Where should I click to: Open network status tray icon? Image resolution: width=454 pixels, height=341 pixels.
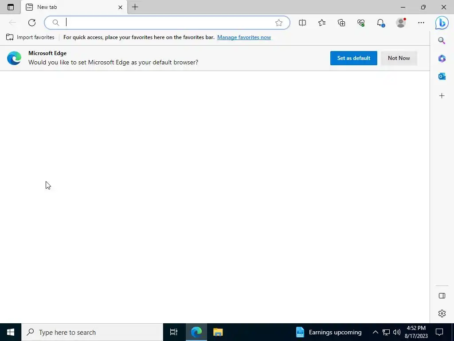[x=386, y=332]
